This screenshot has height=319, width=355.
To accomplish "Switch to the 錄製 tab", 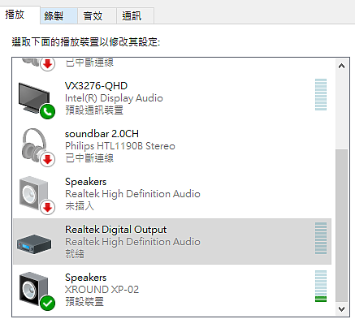I will pos(58,16).
